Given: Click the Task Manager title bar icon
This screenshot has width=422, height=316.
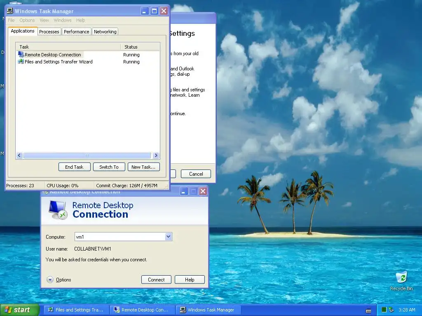Looking at the screenshot, I should (x=10, y=11).
